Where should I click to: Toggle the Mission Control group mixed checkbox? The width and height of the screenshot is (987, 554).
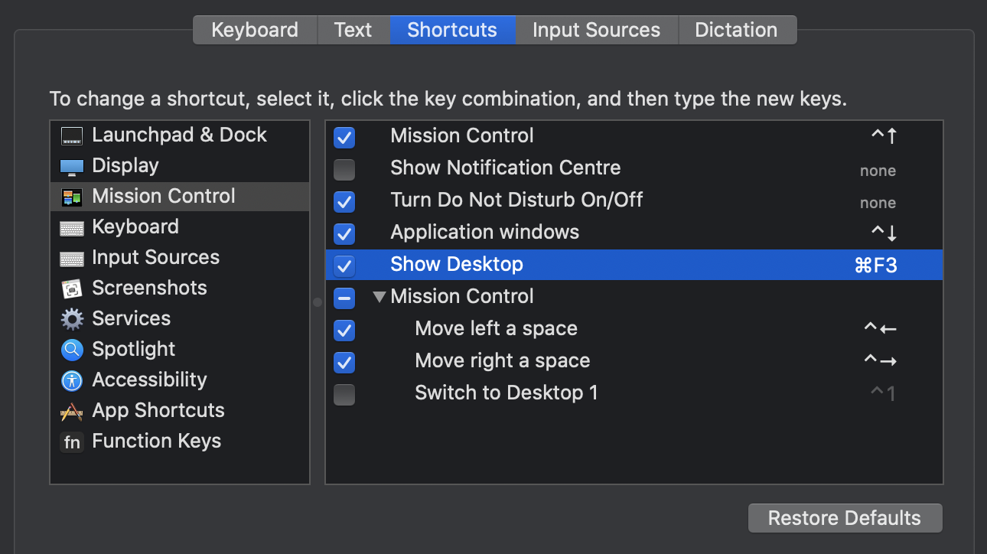coord(344,297)
